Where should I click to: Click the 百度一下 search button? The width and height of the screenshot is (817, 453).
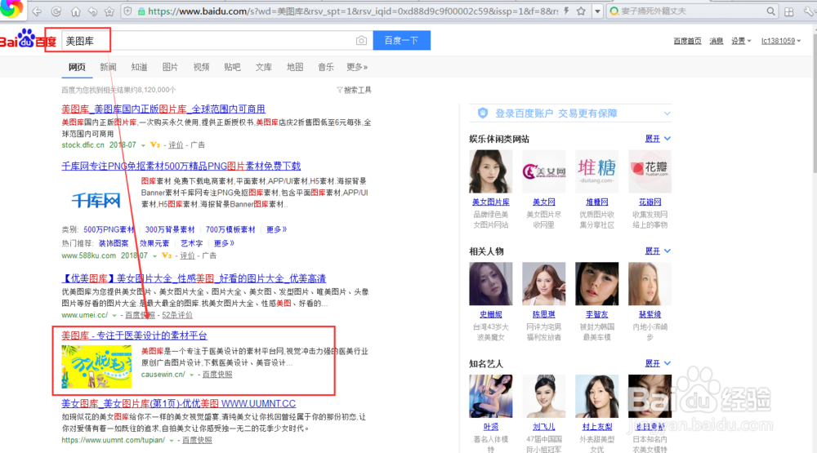point(401,41)
